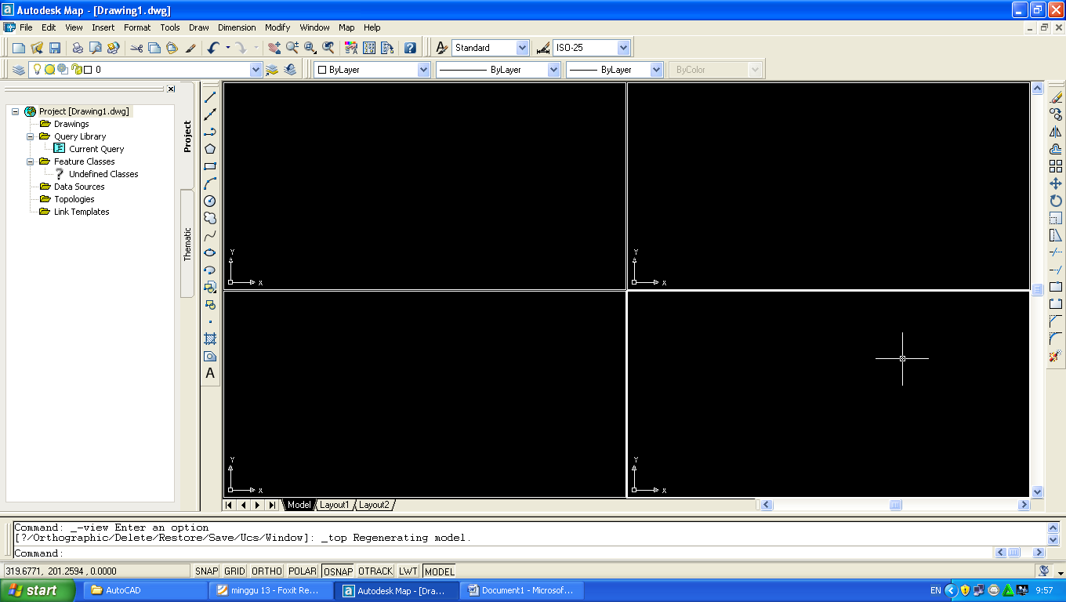
Task: Open the Draw menu
Action: (x=199, y=27)
